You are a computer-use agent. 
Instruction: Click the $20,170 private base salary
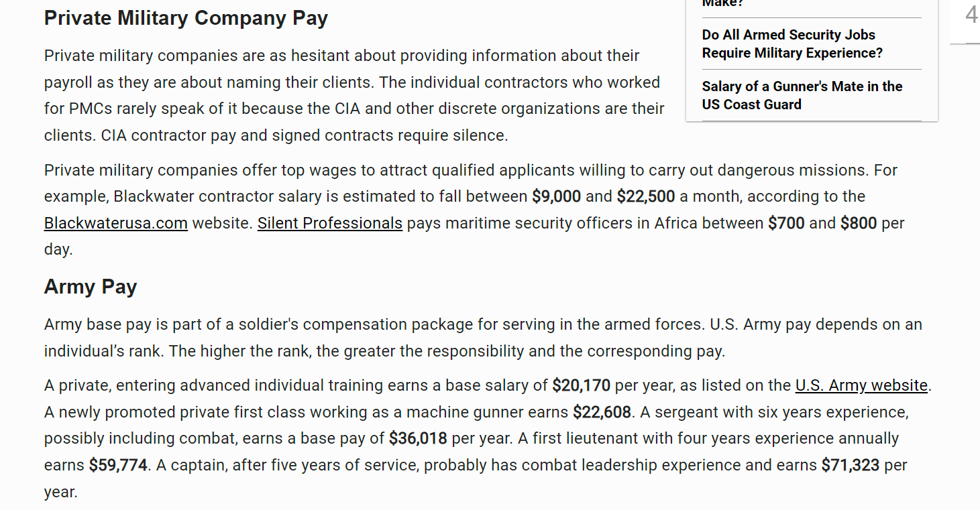pos(581,385)
